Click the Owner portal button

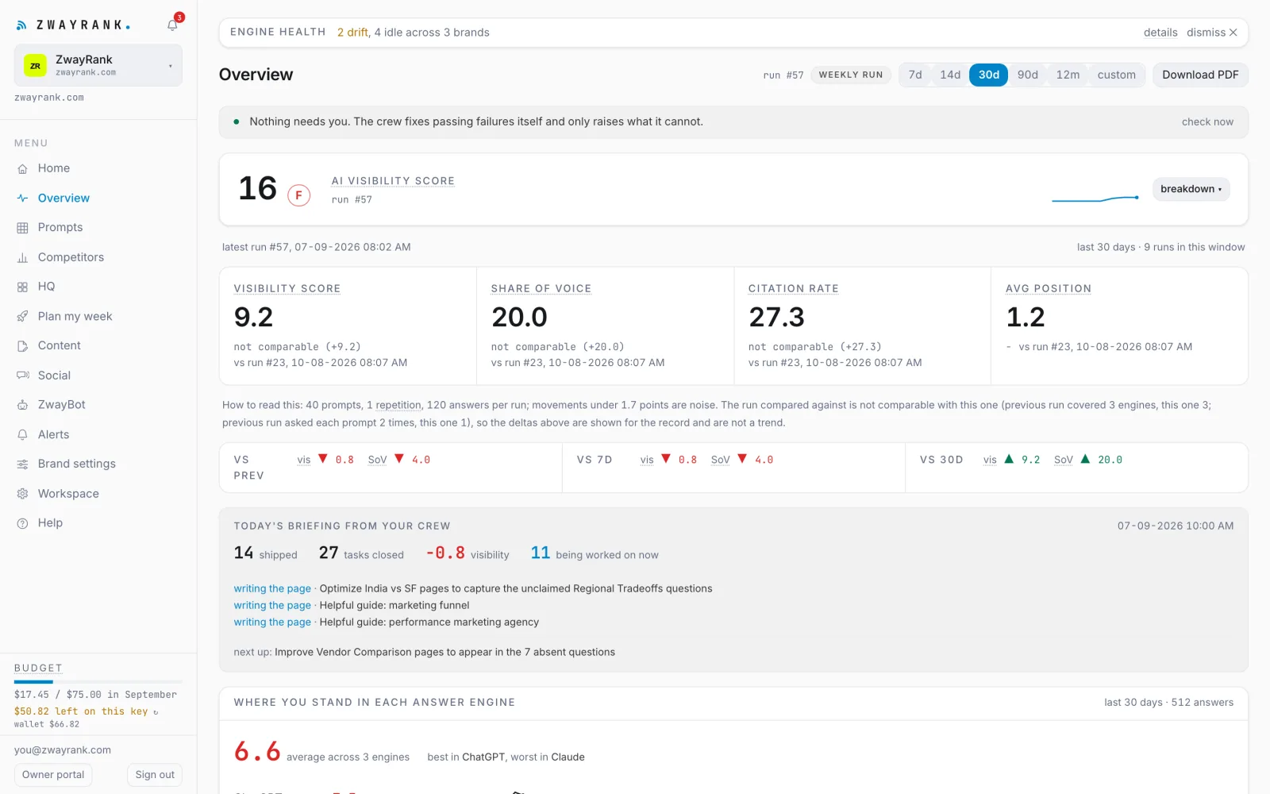pyautogui.click(x=53, y=775)
